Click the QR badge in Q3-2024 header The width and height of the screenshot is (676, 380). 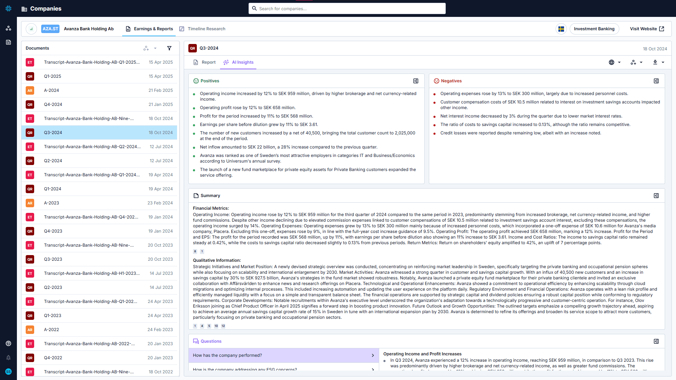[193, 48]
